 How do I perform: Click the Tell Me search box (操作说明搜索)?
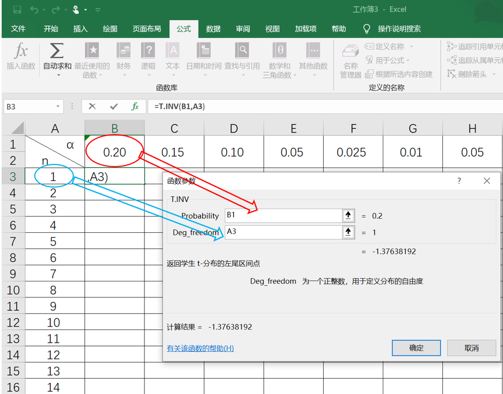399,29
